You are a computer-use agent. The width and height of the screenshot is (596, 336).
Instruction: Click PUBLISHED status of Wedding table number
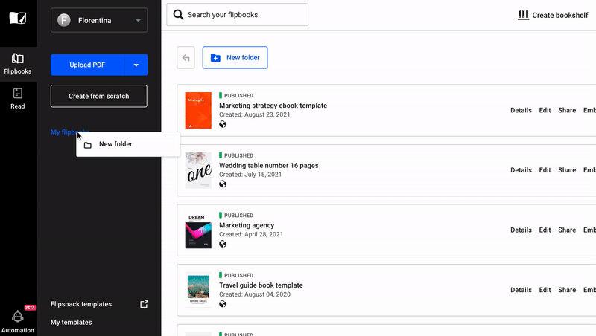click(236, 155)
